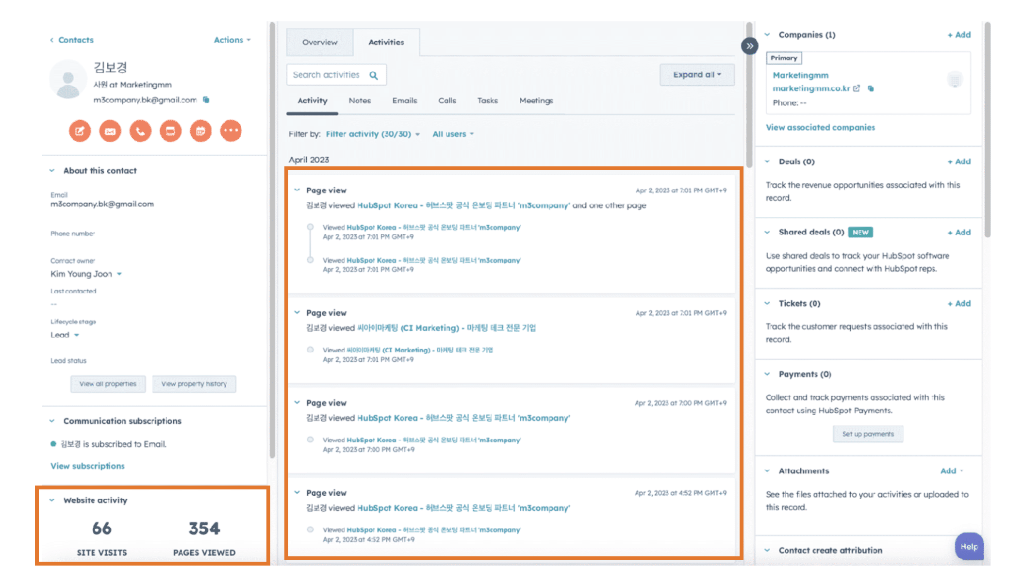This screenshot has height=584, width=1024.
Task: Open the All users filter dropdown
Action: 453,134
